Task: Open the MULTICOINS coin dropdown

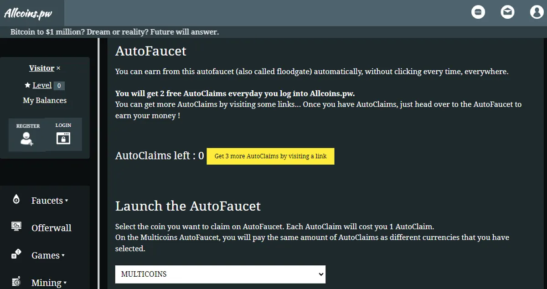Action: (x=220, y=274)
